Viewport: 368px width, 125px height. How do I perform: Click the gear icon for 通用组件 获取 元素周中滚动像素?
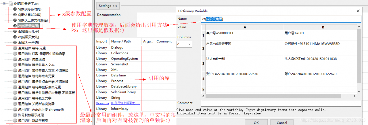15,54
